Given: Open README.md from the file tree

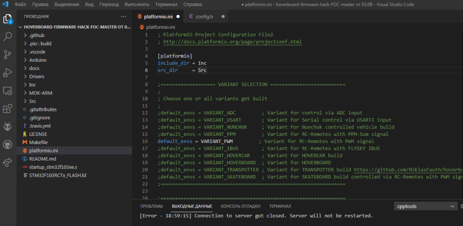Looking at the screenshot, I should (43, 159).
